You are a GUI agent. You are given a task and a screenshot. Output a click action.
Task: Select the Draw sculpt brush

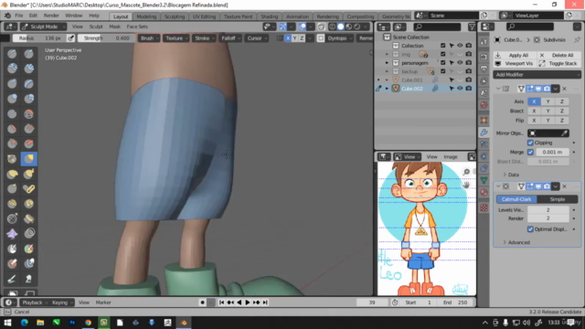point(12,54)
